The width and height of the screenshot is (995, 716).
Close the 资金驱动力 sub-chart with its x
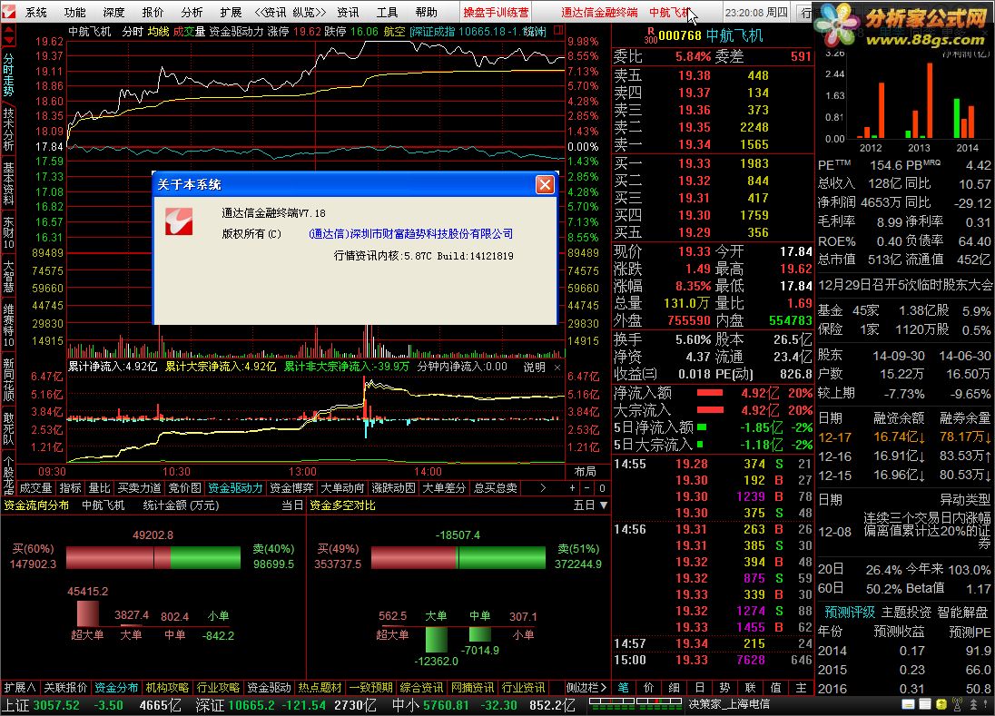pyautogui.click(x=557, y=368)
